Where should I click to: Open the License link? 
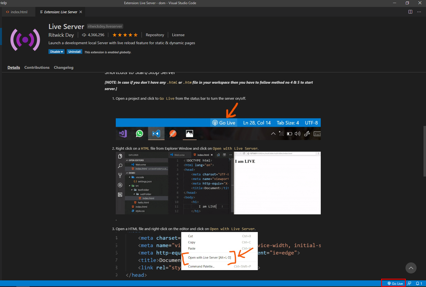pyautogui.click(x=178, y=35)
